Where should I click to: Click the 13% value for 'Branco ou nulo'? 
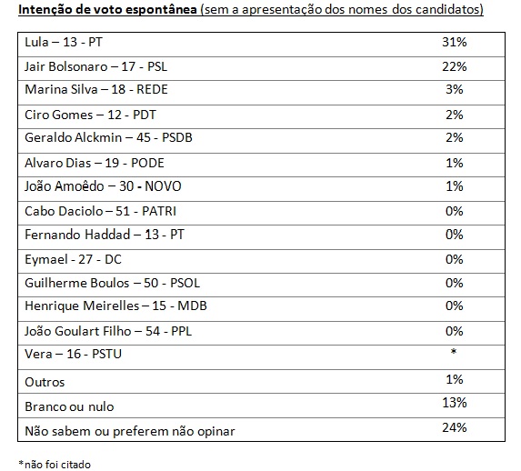pos(455,403)
